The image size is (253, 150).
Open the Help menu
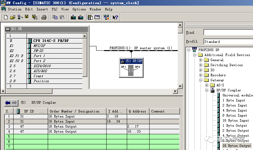(108, 9)
